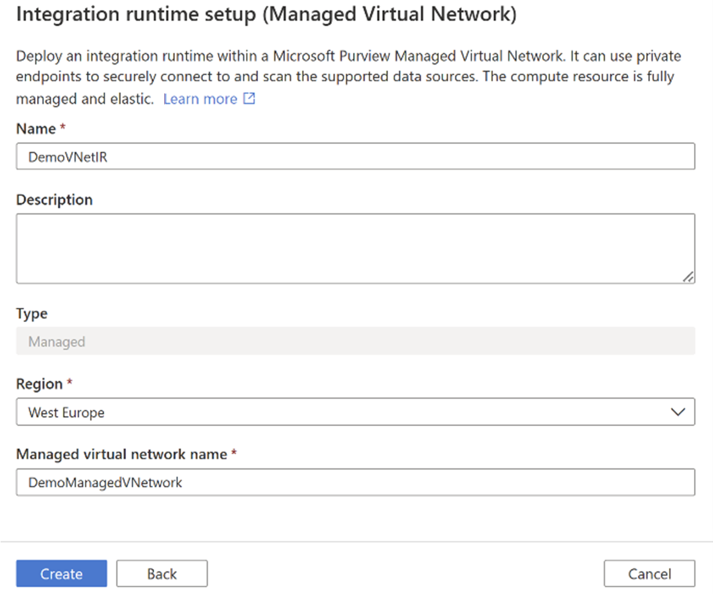This screenshot has height=594, width=713.
Task: Open the region list to change West Europe
Action: [677, 412]
